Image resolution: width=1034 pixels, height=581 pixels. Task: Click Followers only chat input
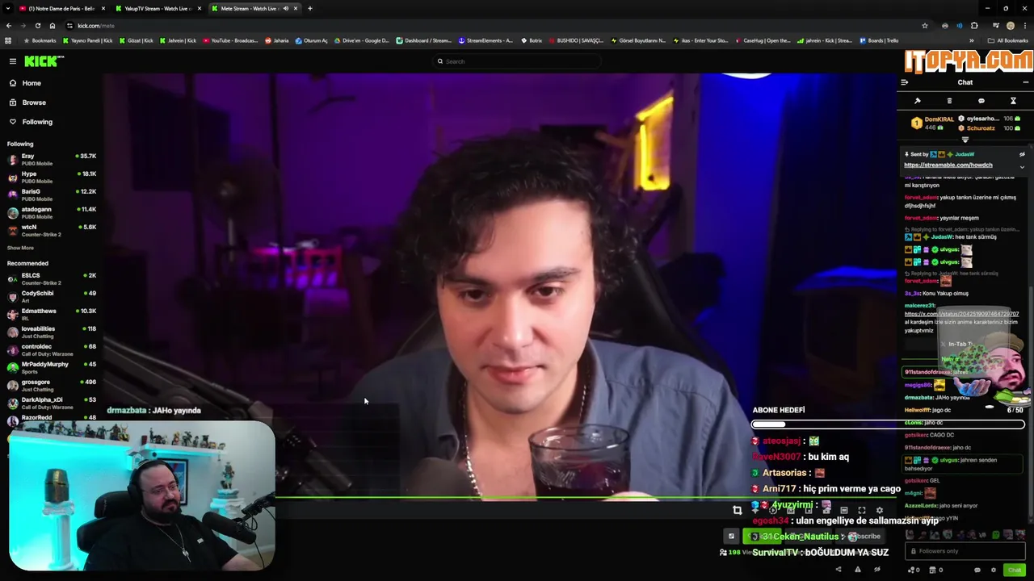[x=965, y=551]
